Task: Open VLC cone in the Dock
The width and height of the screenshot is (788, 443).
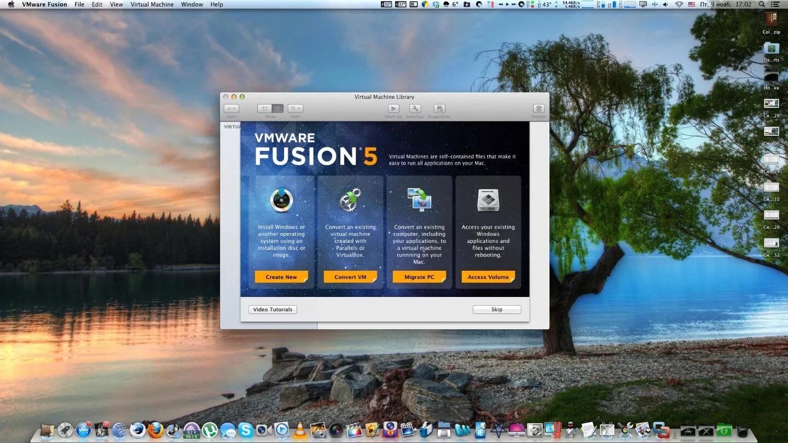Action: pos(300,430)
